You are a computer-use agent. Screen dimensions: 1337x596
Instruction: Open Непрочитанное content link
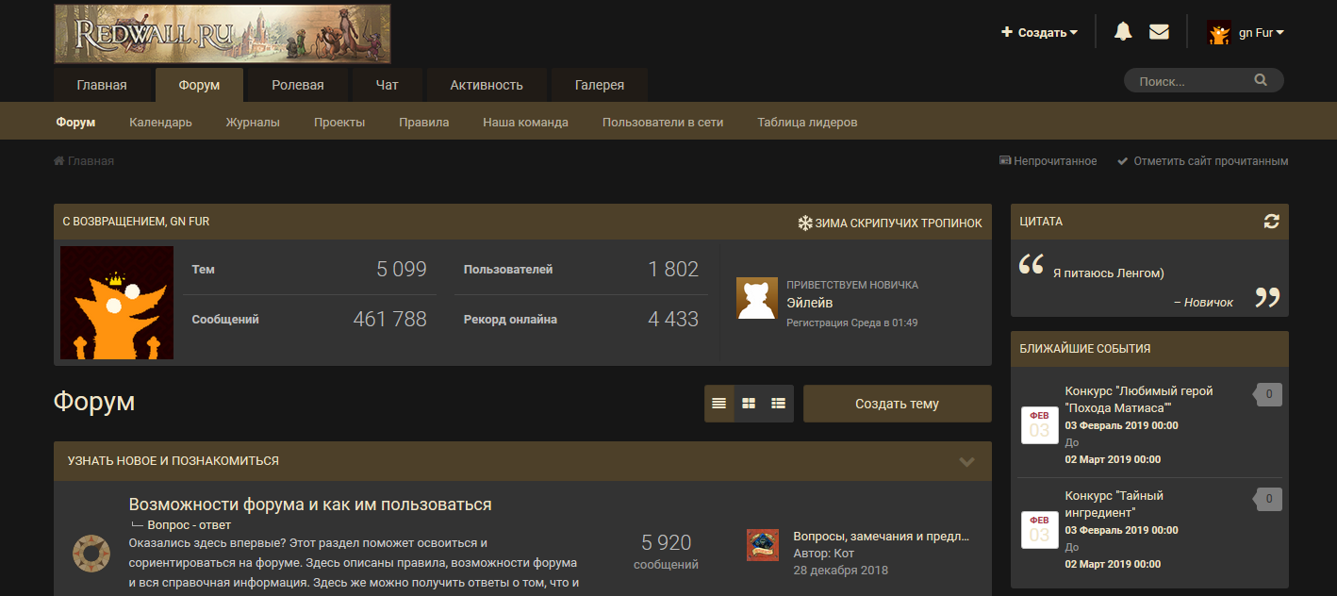pyautogui.click(x=1048, y=161)
